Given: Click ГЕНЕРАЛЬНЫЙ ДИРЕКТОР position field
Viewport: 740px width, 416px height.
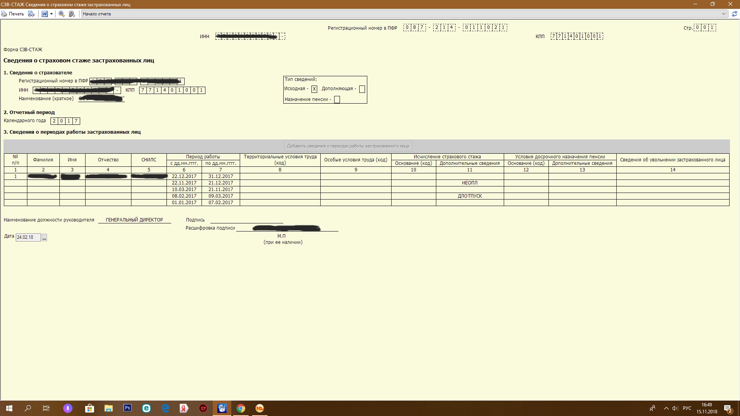Looking at the screenshot, I should (x=134, y=220).
